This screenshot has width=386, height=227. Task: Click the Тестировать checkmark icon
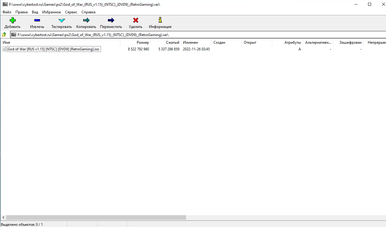click(x=62, y=20)
